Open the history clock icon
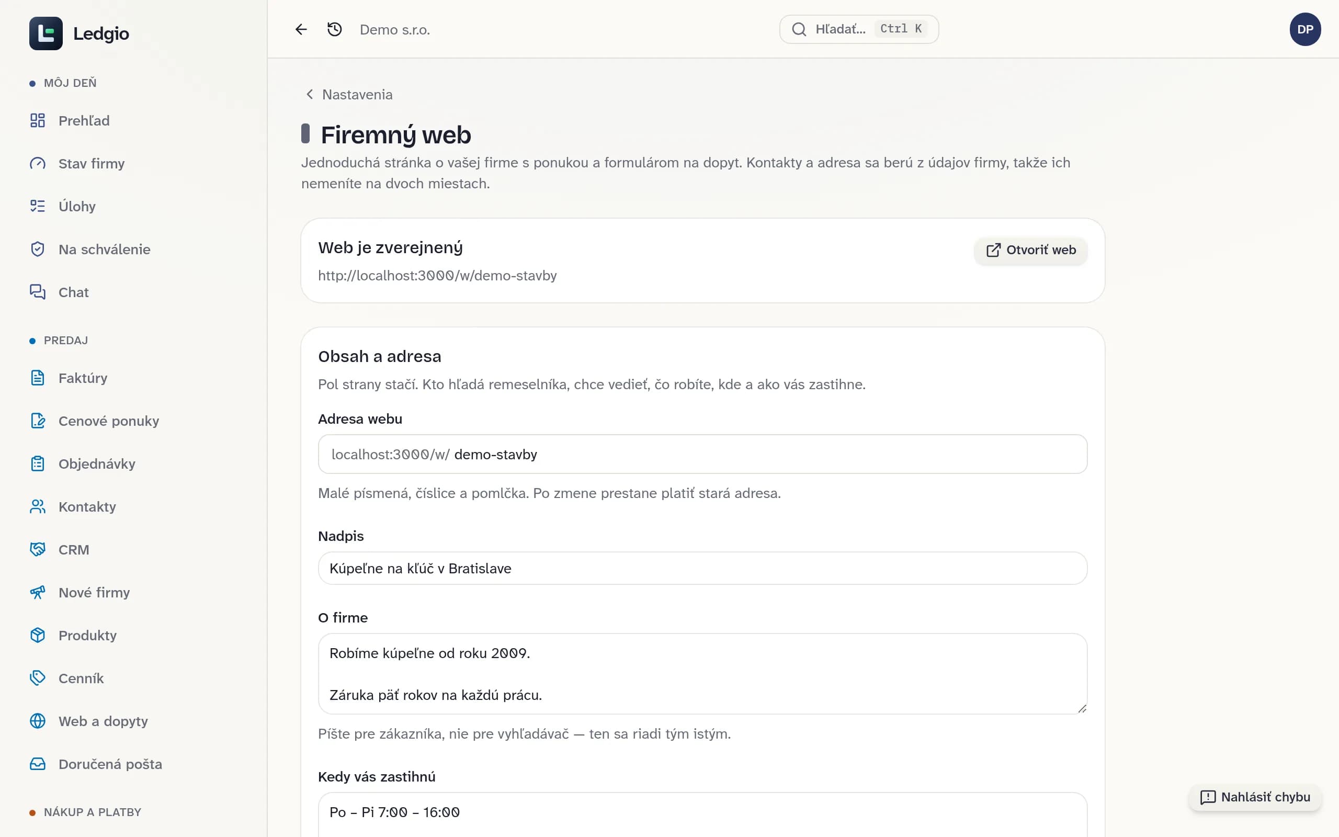 [x=334, y=29]
